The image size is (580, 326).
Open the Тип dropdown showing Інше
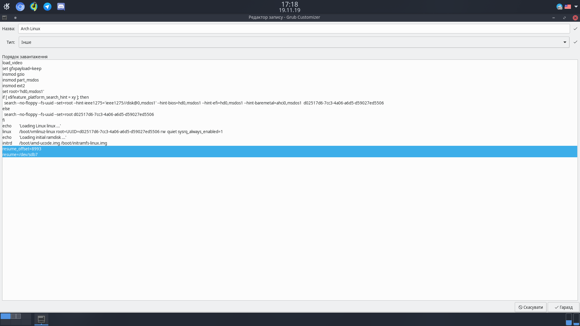coord(294,42)
